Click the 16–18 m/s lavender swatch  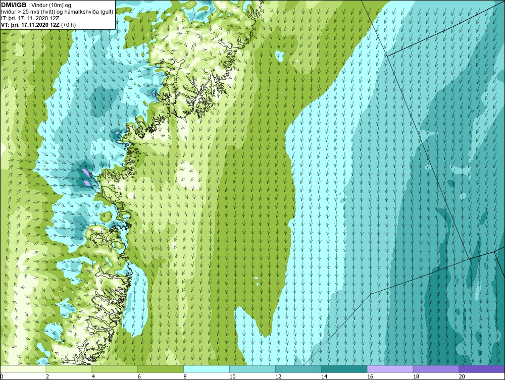[x=390, y=369]
